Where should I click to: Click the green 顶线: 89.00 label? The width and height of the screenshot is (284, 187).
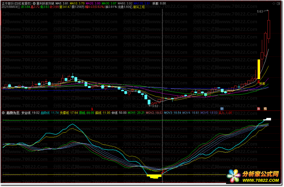pos(87,113)
